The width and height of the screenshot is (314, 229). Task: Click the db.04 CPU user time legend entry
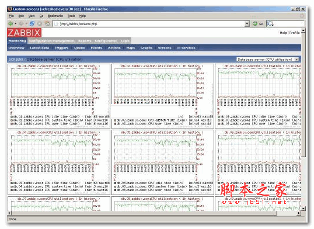(60, 190)
